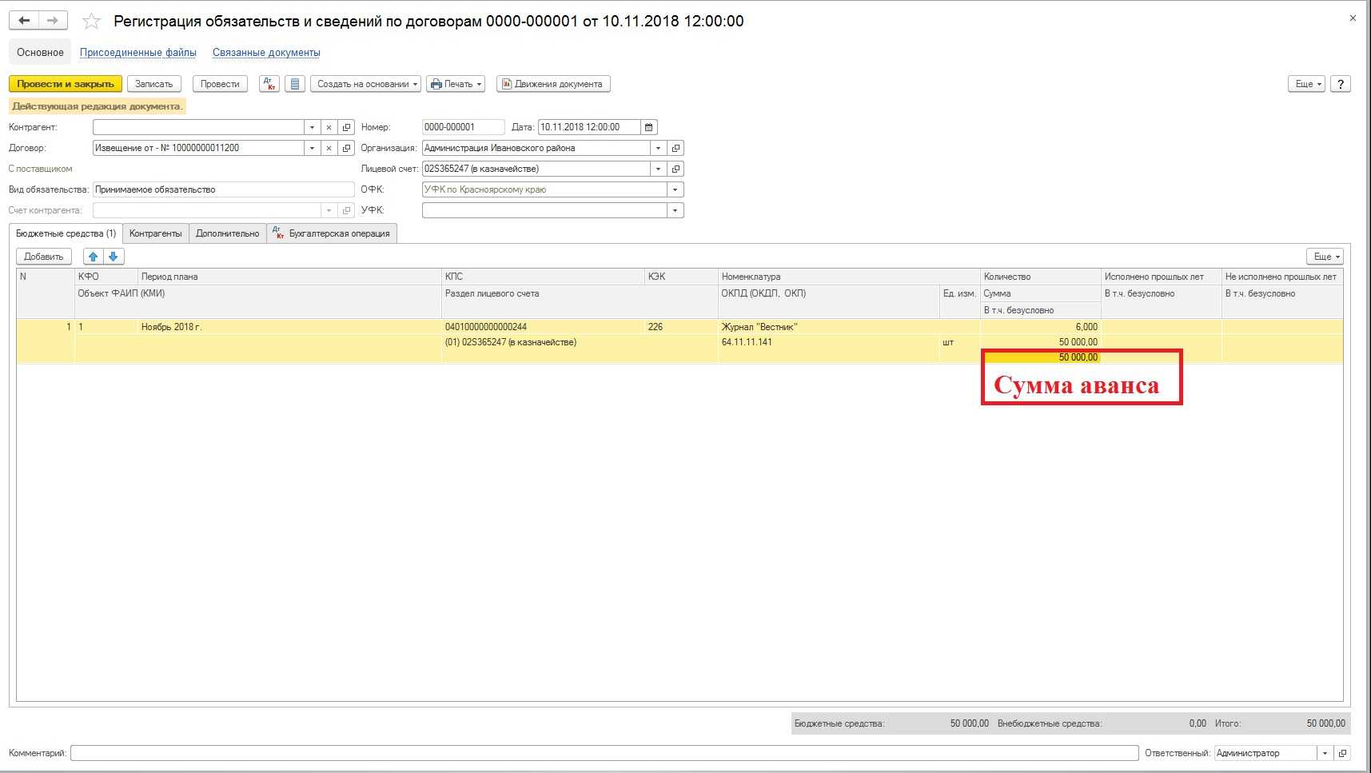Viewport: 1371px width, 773px height.
Task: Go back with the left arrow button
Action: (x=24, y=21)
